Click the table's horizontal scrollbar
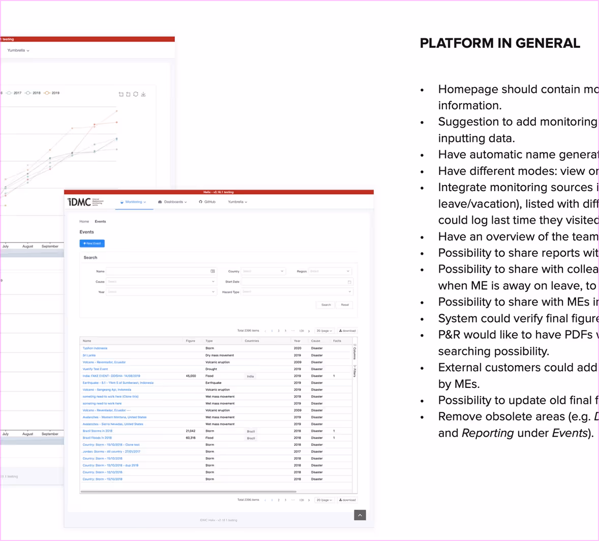The width and height of the screenshot is (599, 541). 188,492
